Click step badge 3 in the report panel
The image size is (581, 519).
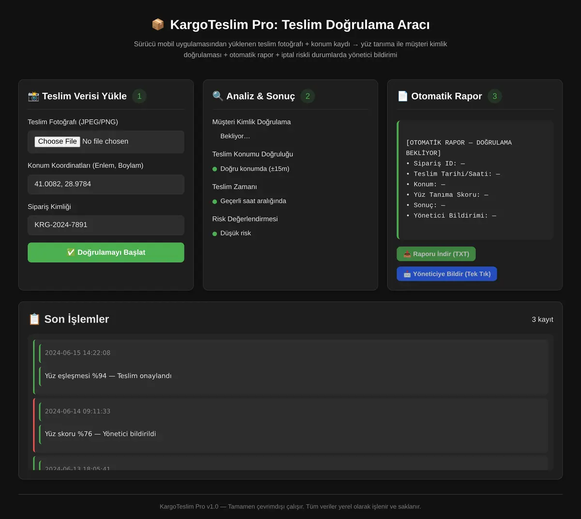(x=495, y=96)
